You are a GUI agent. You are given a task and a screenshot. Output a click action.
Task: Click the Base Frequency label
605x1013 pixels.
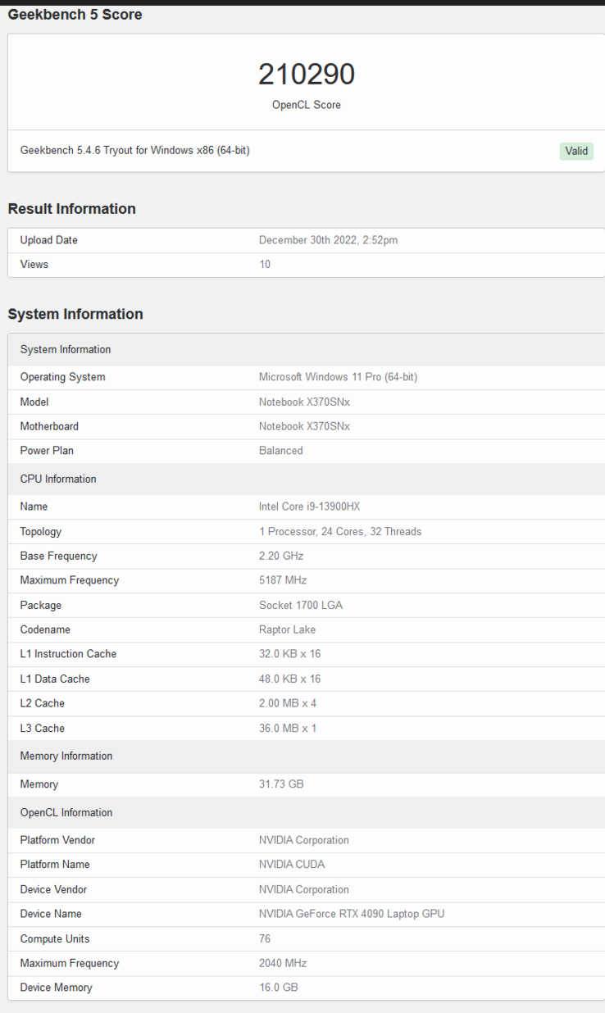pos(59,556)
